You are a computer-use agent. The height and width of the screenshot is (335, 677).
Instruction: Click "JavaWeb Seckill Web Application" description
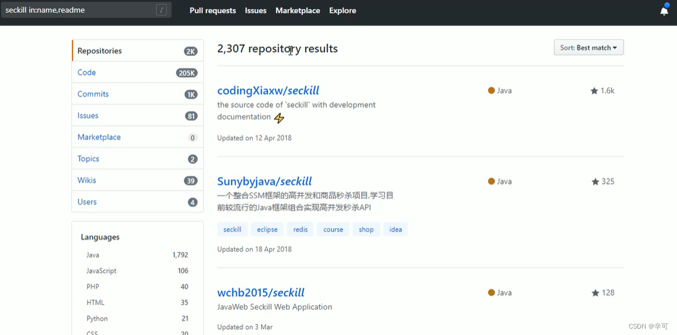[275, 307]
